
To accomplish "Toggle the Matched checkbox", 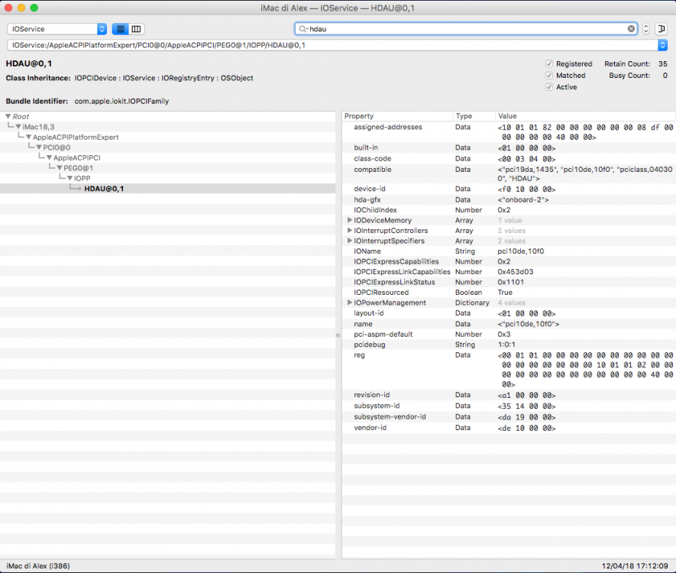I will pyautogui.click(x=548, y=76).
